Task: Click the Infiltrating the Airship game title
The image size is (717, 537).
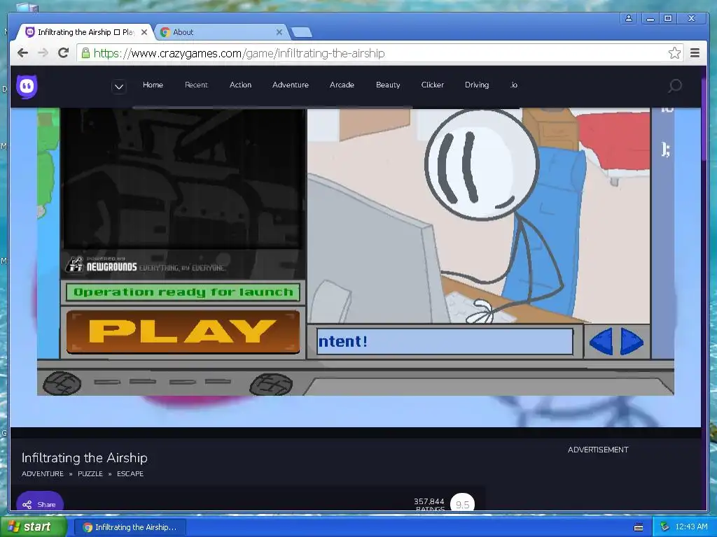Action: point(85,457)
